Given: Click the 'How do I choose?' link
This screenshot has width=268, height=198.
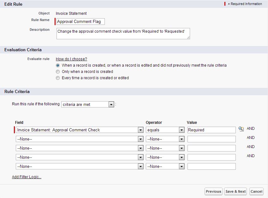Looking at the screenshot, I should [71, 59].
